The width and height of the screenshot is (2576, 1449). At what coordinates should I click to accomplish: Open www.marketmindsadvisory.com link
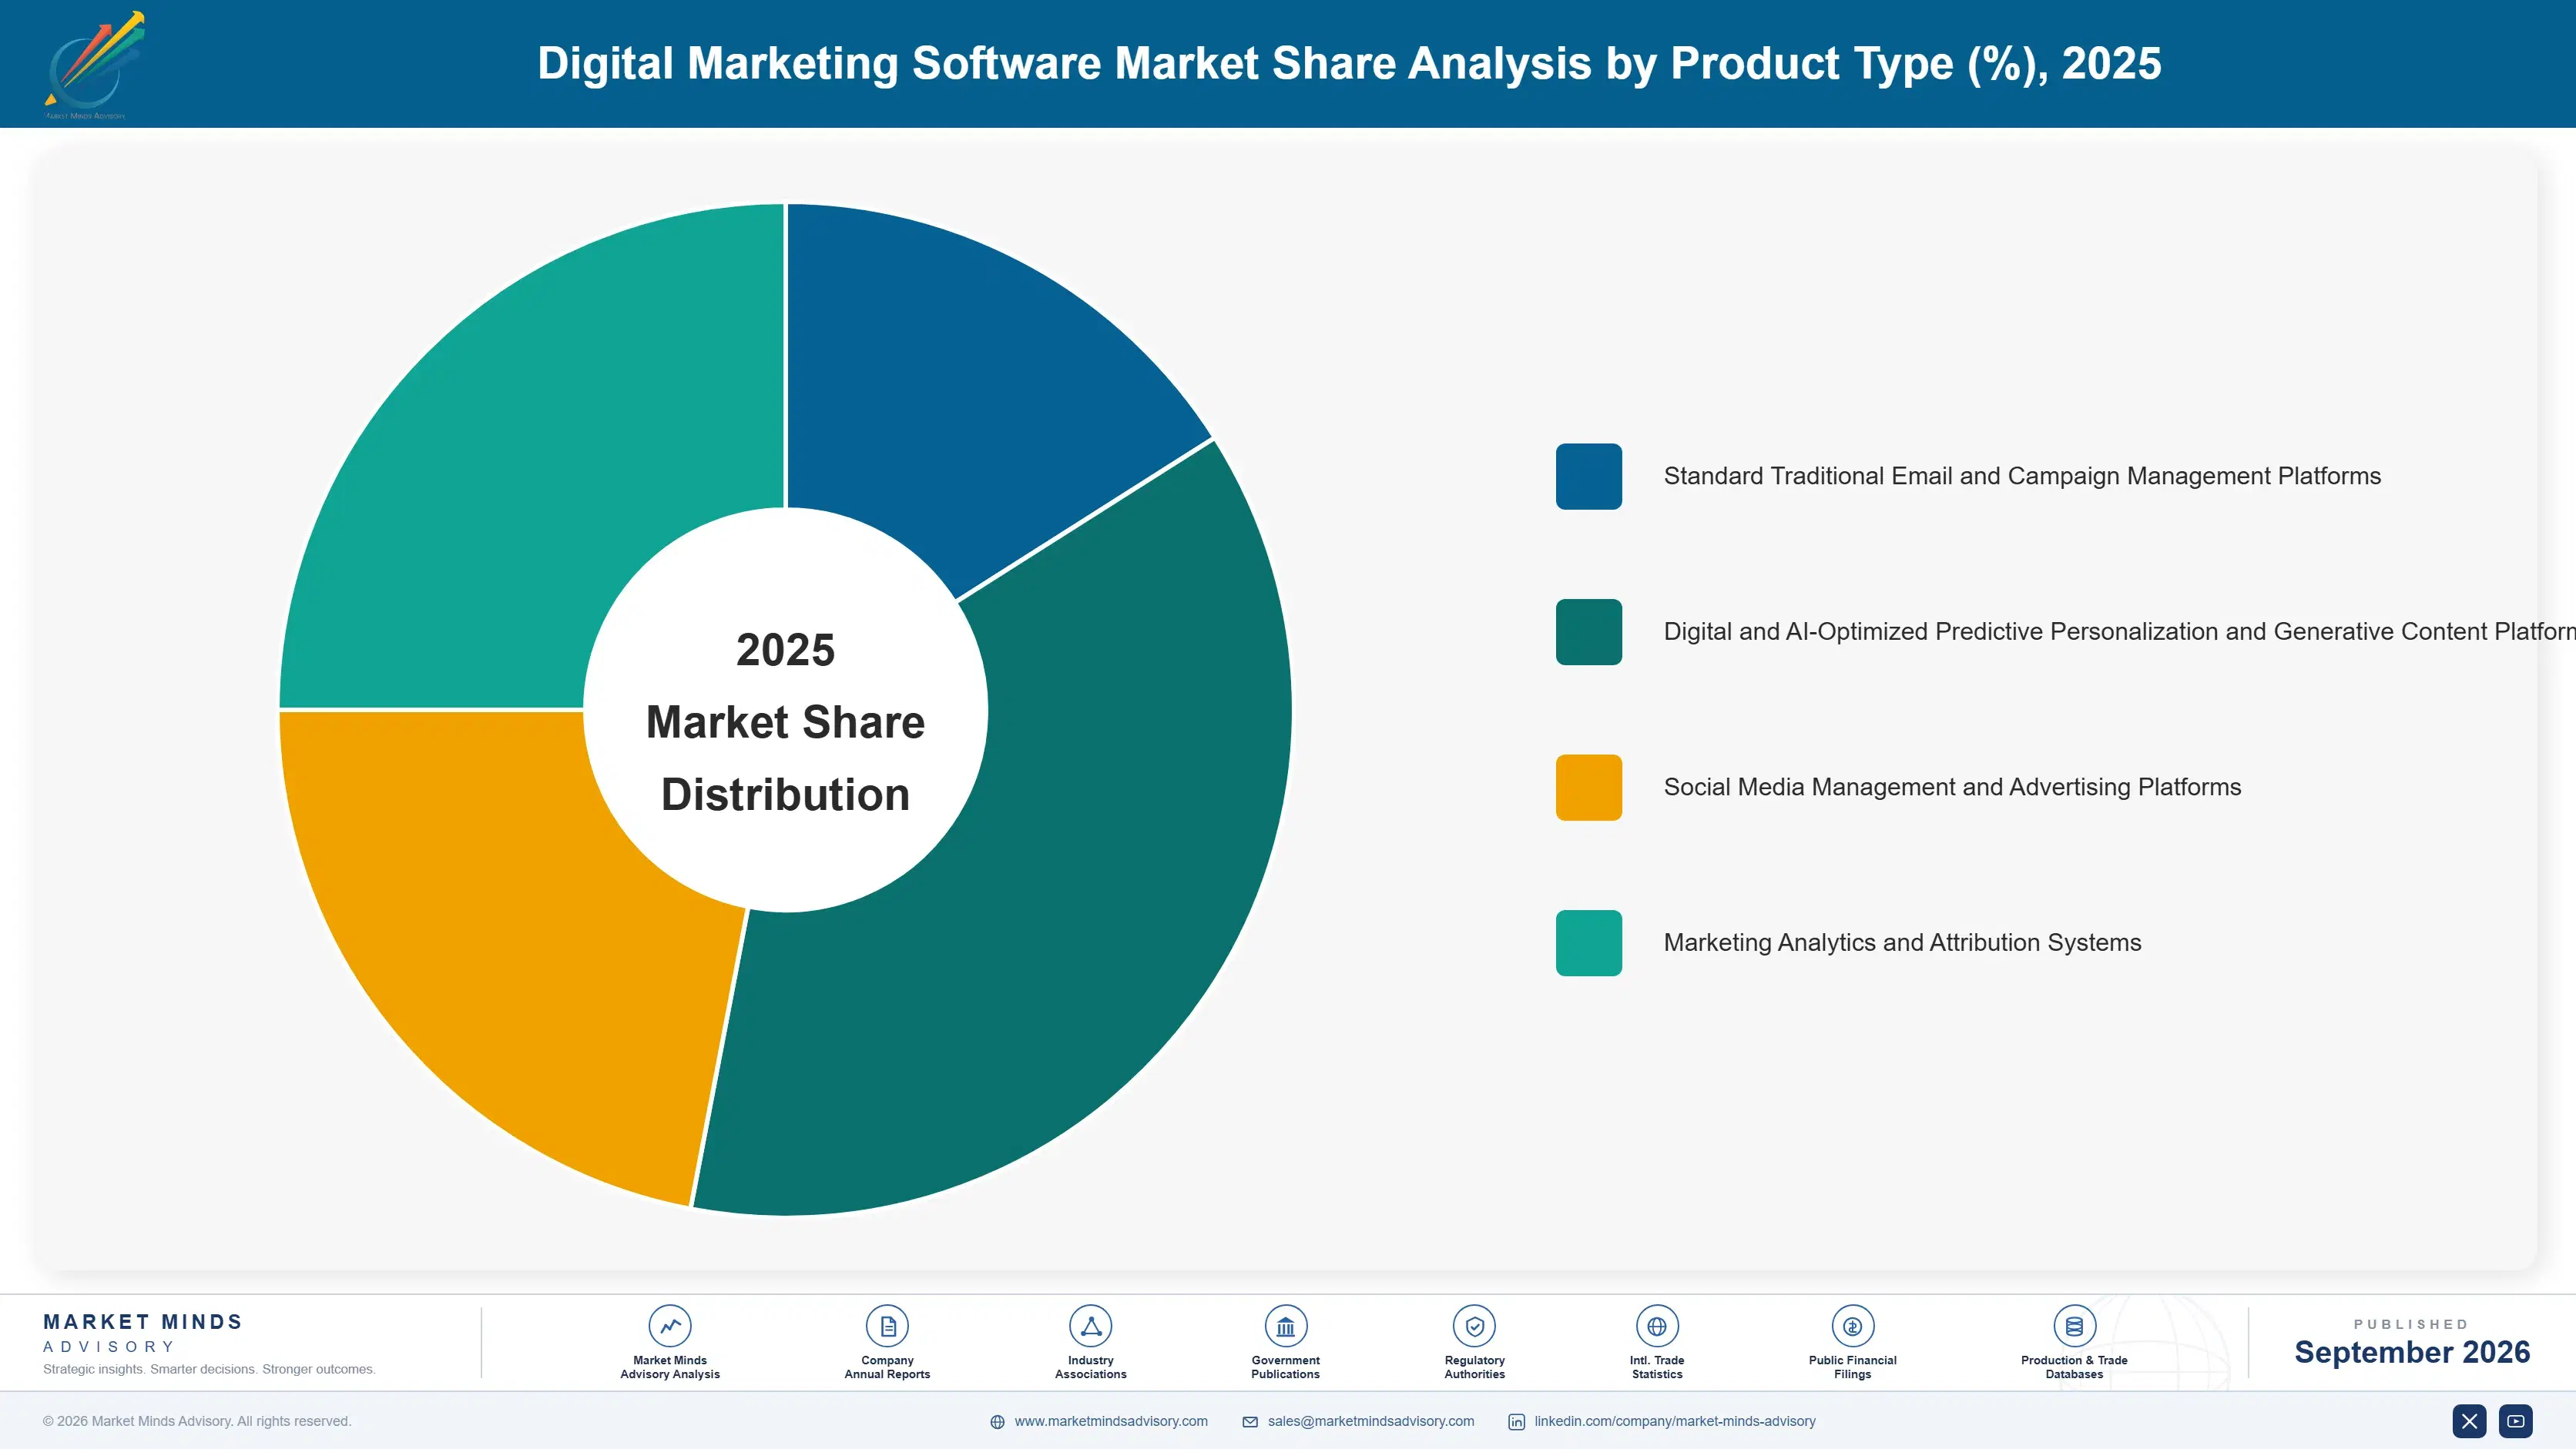point(1111,1421)
